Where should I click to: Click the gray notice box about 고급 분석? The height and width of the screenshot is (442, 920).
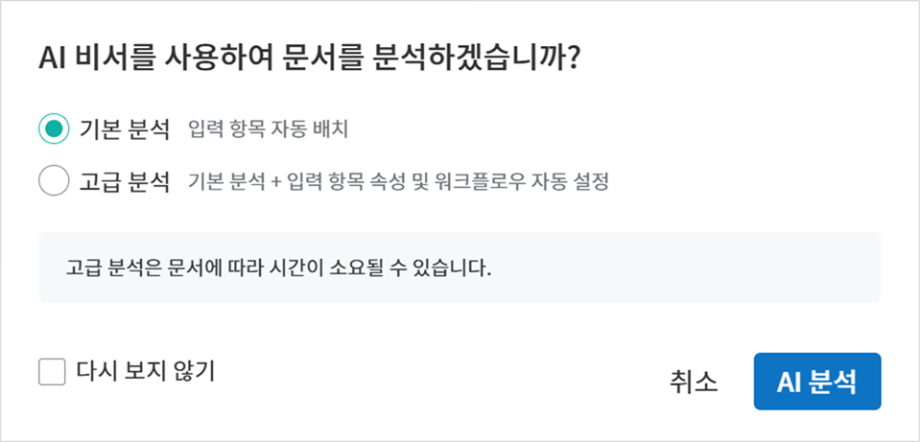[x=460, y=268]
